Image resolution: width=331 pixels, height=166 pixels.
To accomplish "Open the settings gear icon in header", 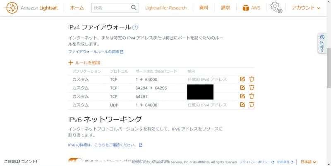I will coord(276,7).
